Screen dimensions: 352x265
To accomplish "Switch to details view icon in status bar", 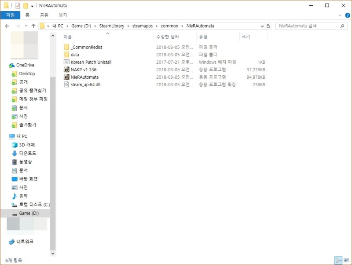I will [338, 261].
